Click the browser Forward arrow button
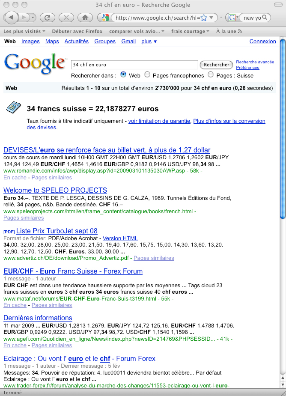 pos(24,18)
